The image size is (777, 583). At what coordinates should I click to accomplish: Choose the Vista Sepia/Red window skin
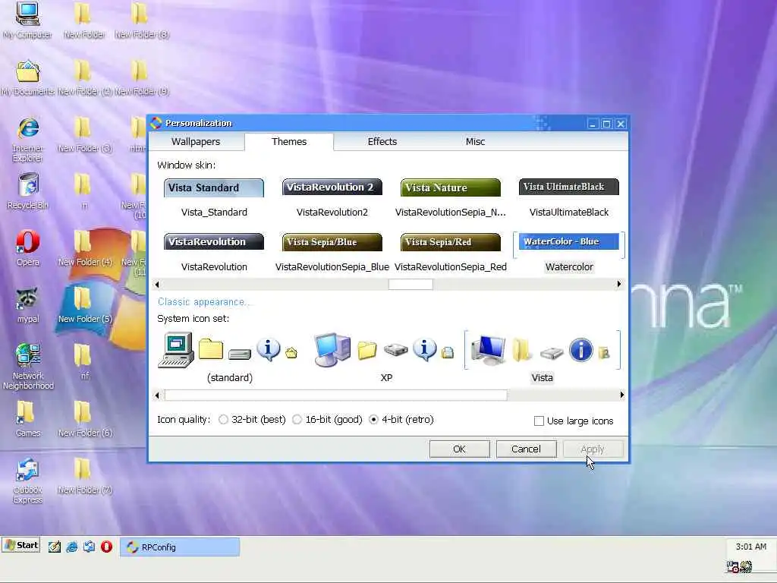(x=451, y=253)
